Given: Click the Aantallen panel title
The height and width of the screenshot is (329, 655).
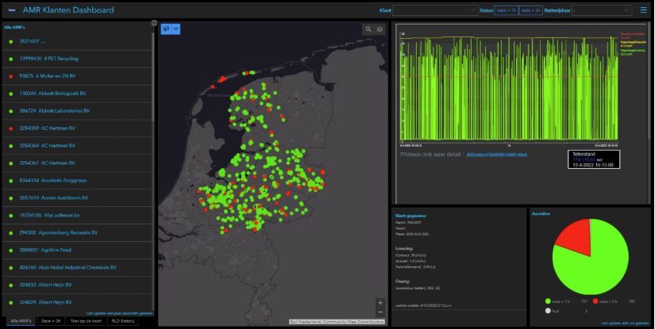Looking at the screenshot, I should coord(541,213).
